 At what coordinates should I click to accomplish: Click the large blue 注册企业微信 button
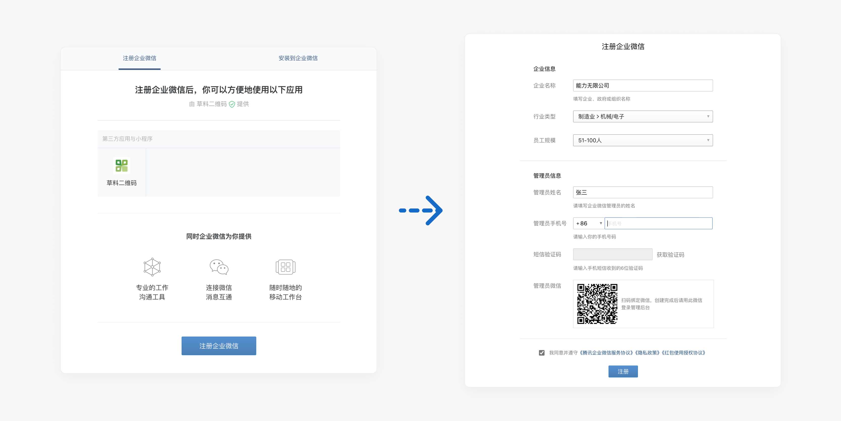click(x=219, y=346)
